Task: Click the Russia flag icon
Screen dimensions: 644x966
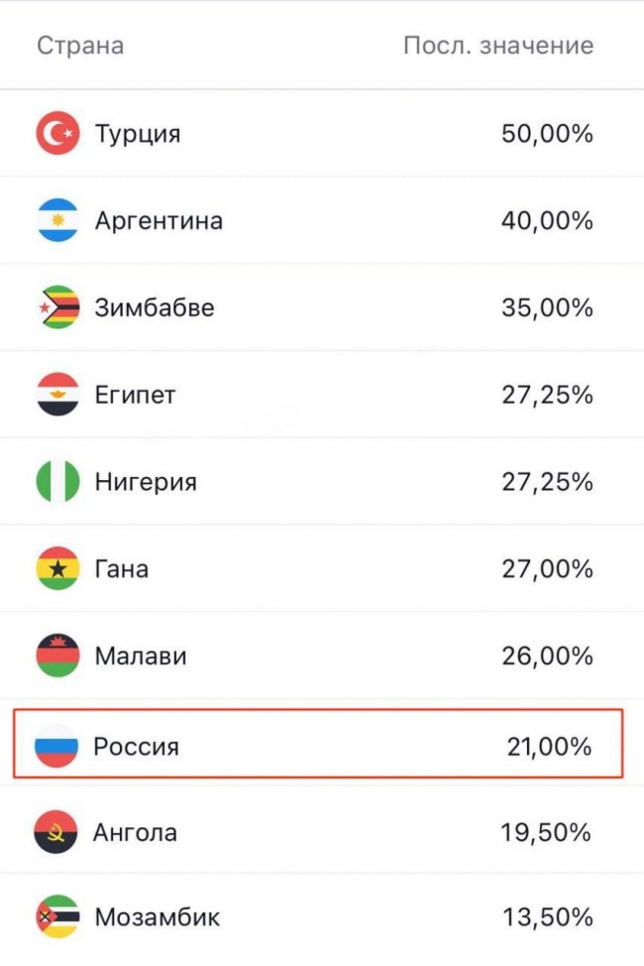Action: [56, 746]
